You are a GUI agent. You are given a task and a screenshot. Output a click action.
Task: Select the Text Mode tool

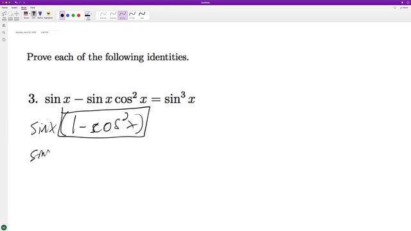pyautogui.click(x=4, y=15)
